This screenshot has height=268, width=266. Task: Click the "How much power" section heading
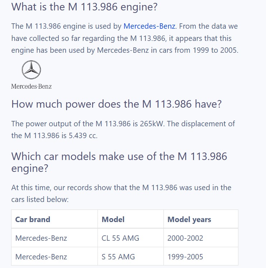click(x=117, y=104)
